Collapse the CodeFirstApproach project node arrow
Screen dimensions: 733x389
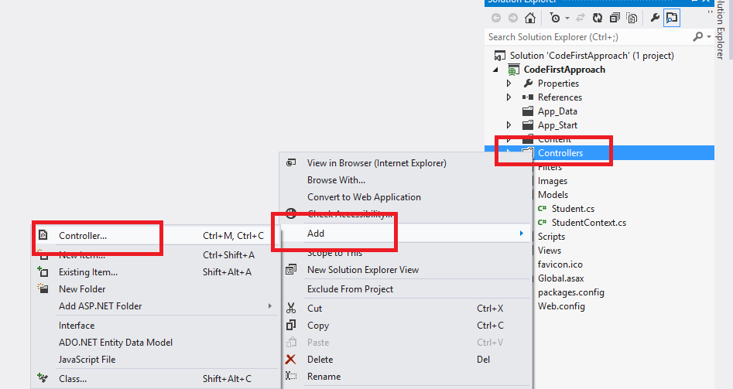click(x=496, y=70)
